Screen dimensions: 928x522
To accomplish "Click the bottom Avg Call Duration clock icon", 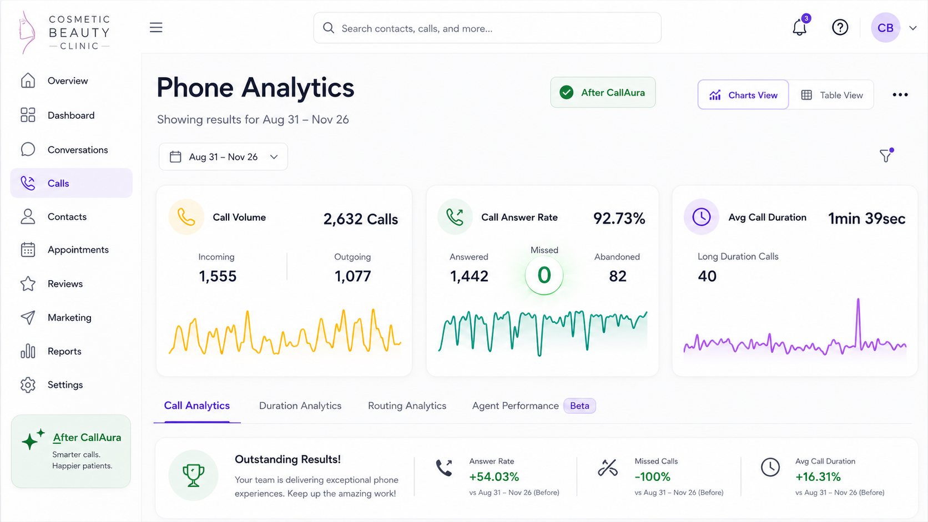I will [770, 467].
